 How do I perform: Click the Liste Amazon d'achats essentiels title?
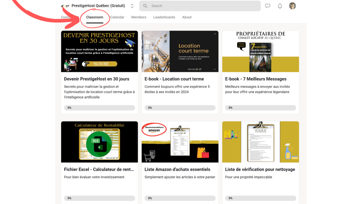pyautogui.click(x=177, y=169)
